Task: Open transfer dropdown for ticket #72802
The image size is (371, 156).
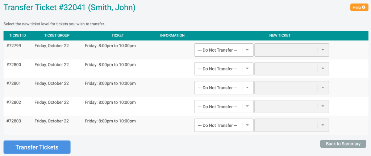Action: coord(224,107)
